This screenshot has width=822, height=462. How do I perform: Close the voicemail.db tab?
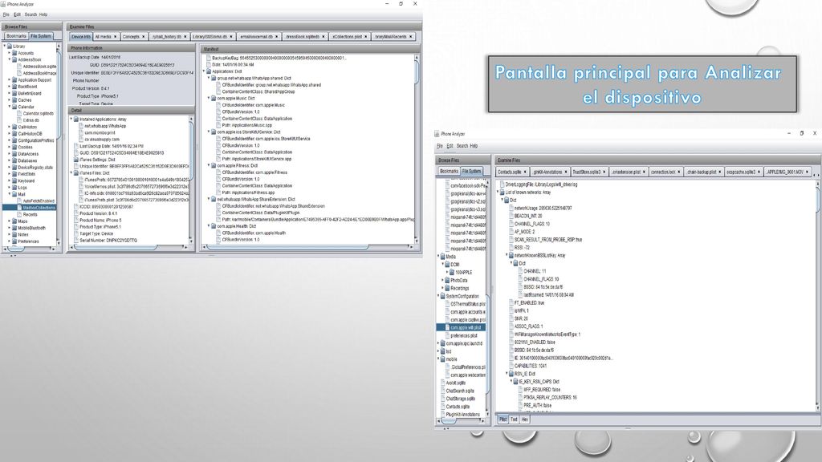click(x=277, y=37)
